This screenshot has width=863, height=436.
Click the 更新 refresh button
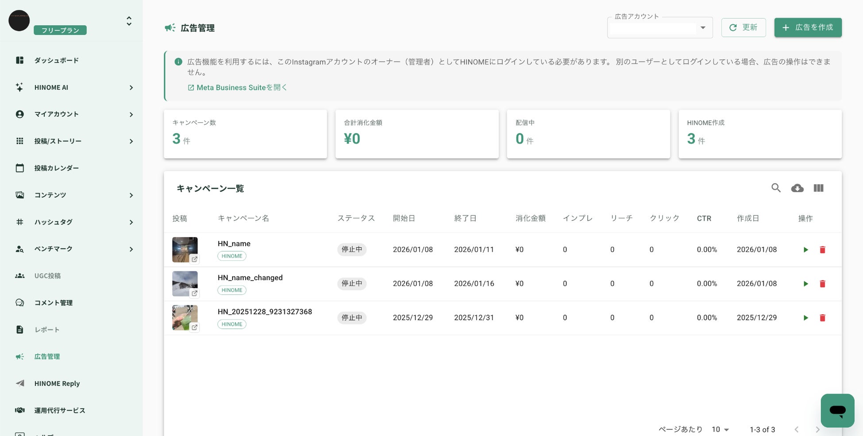coord(743,27)
